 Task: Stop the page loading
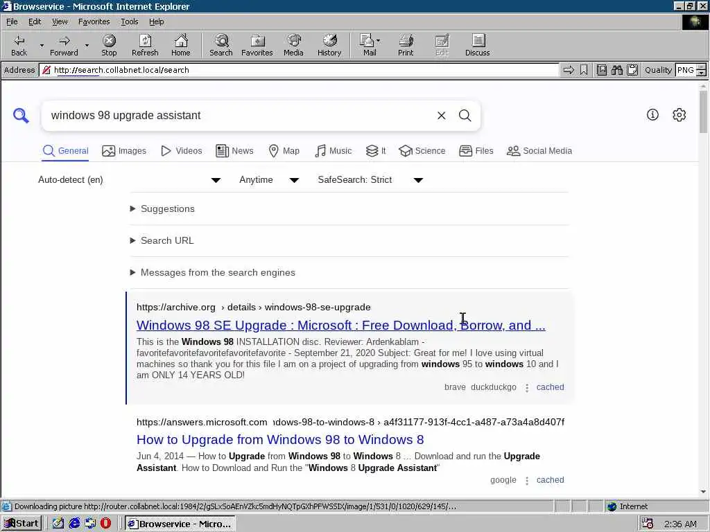pos(109,45)
